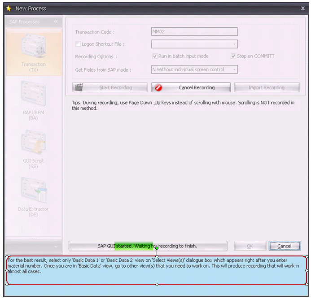This screenshot has height=299, width=311.
Task: Click the red cancel icon on Cancel Recording
Action: [158, 88]
